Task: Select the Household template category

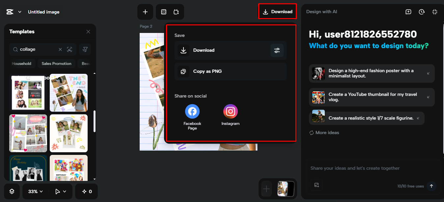Action: point(22,63)
